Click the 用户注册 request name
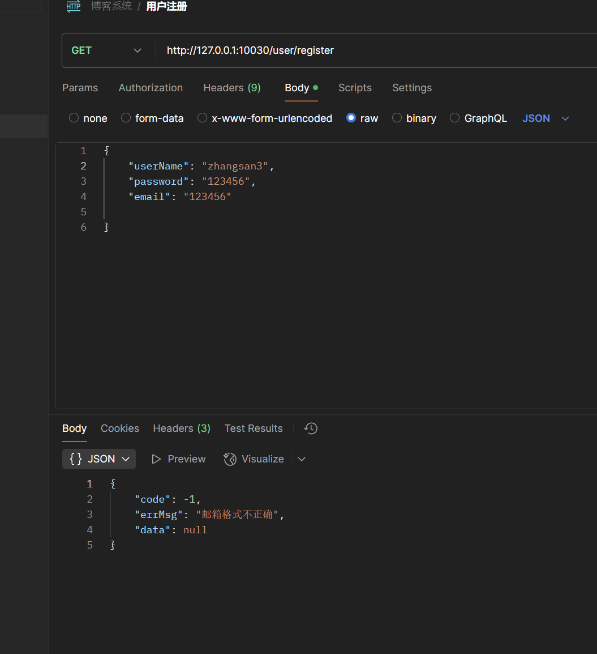The width and height of the screenshot is (597, 654). click(166, 6)
